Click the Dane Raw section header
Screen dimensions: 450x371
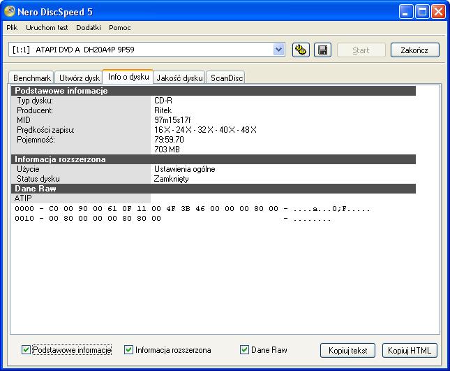[x=213, y=189]
